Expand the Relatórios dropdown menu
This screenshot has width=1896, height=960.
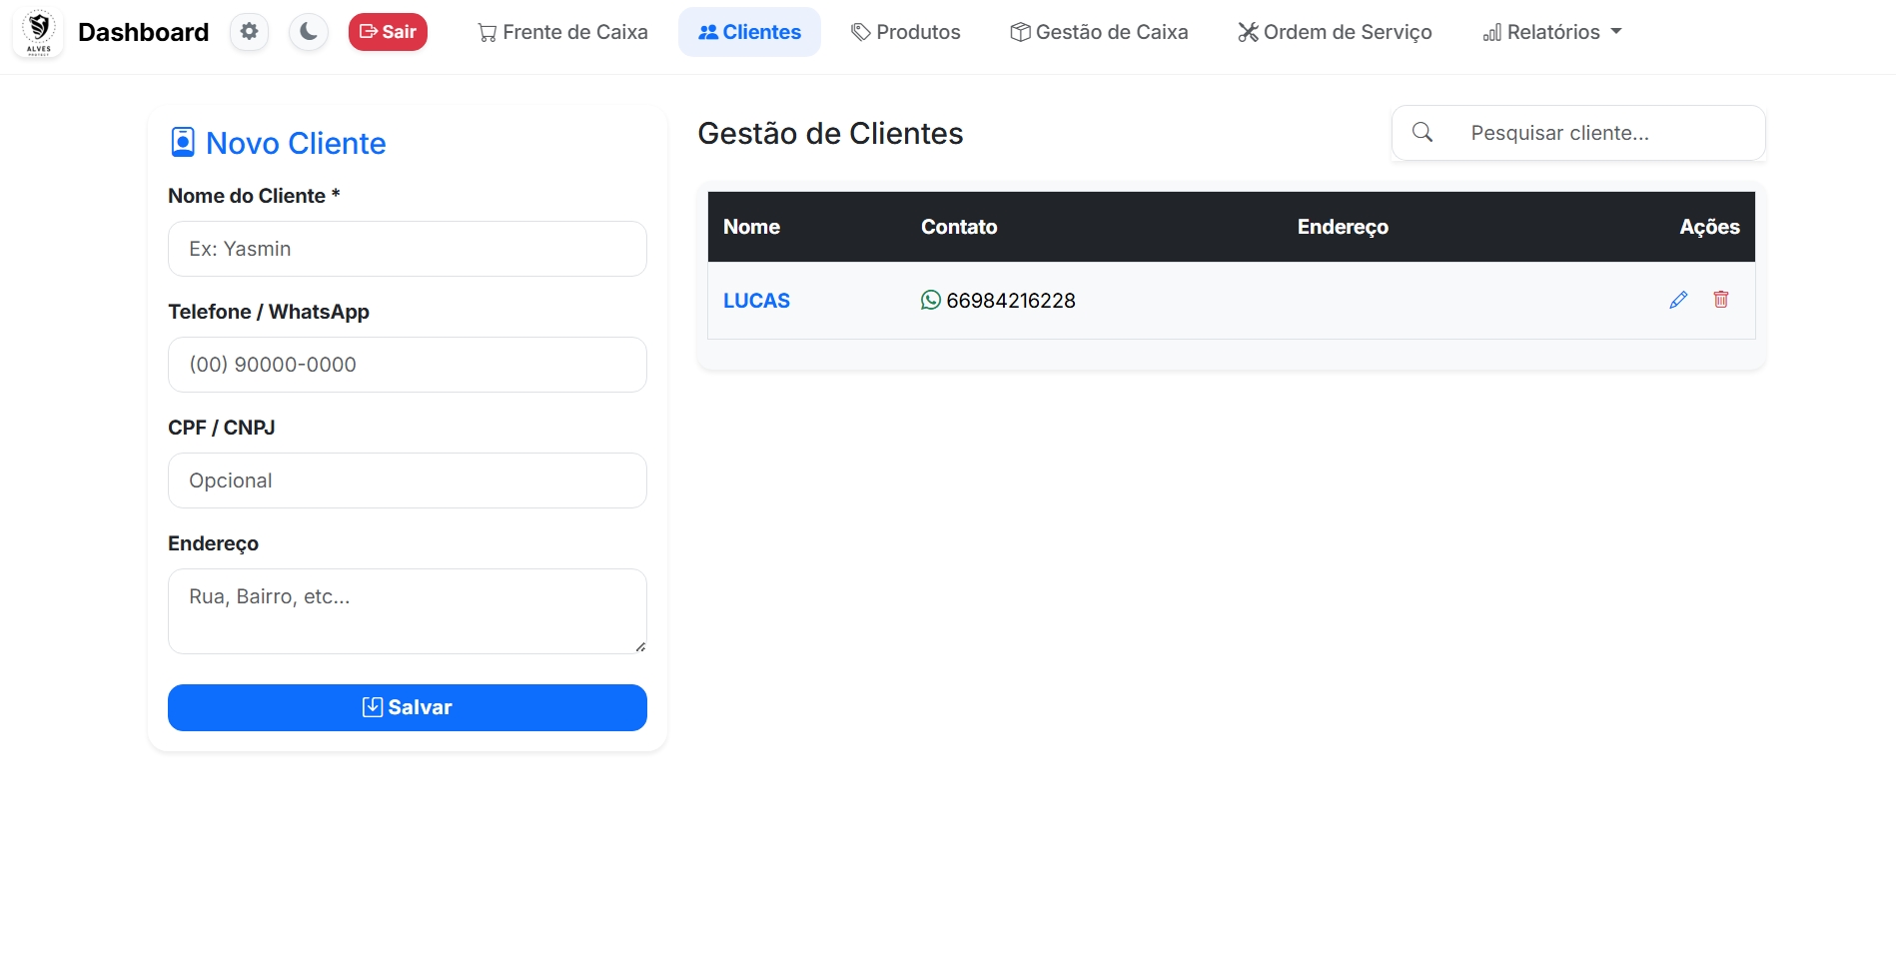pyautogui.click(x=1552, y=32)
